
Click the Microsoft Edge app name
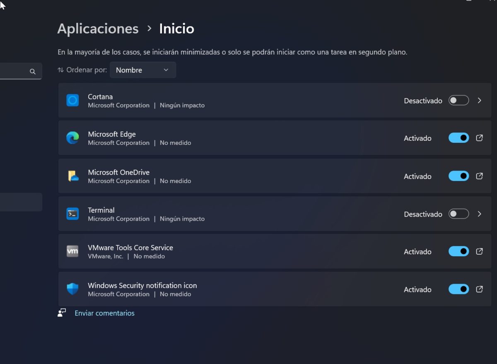click(112, 134)
